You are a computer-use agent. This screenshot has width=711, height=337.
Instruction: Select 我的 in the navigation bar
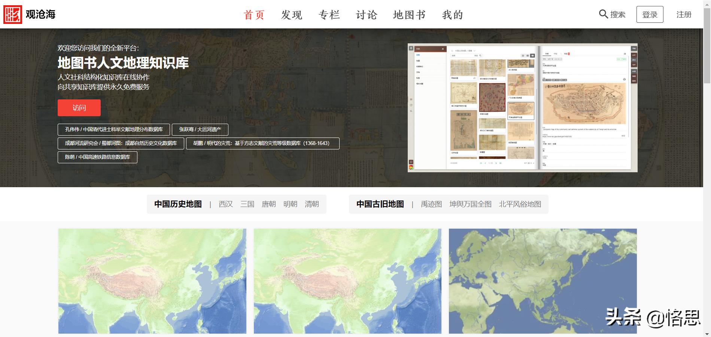tap(453, 15)
